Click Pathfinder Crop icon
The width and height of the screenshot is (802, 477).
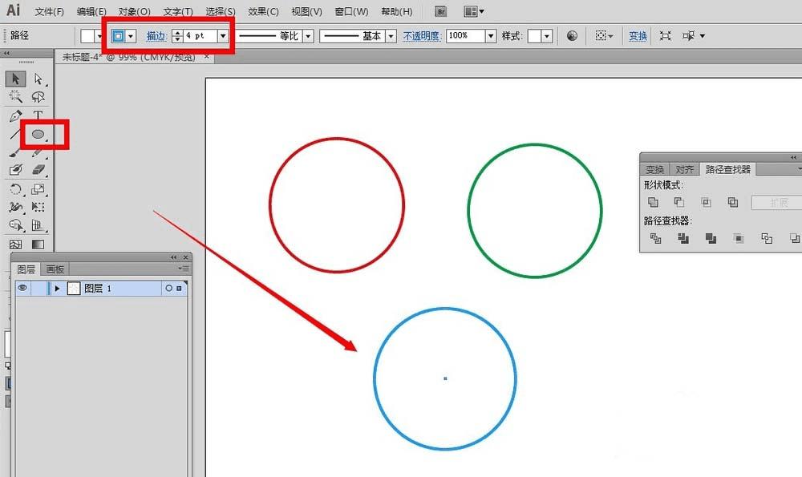point(739,238)
